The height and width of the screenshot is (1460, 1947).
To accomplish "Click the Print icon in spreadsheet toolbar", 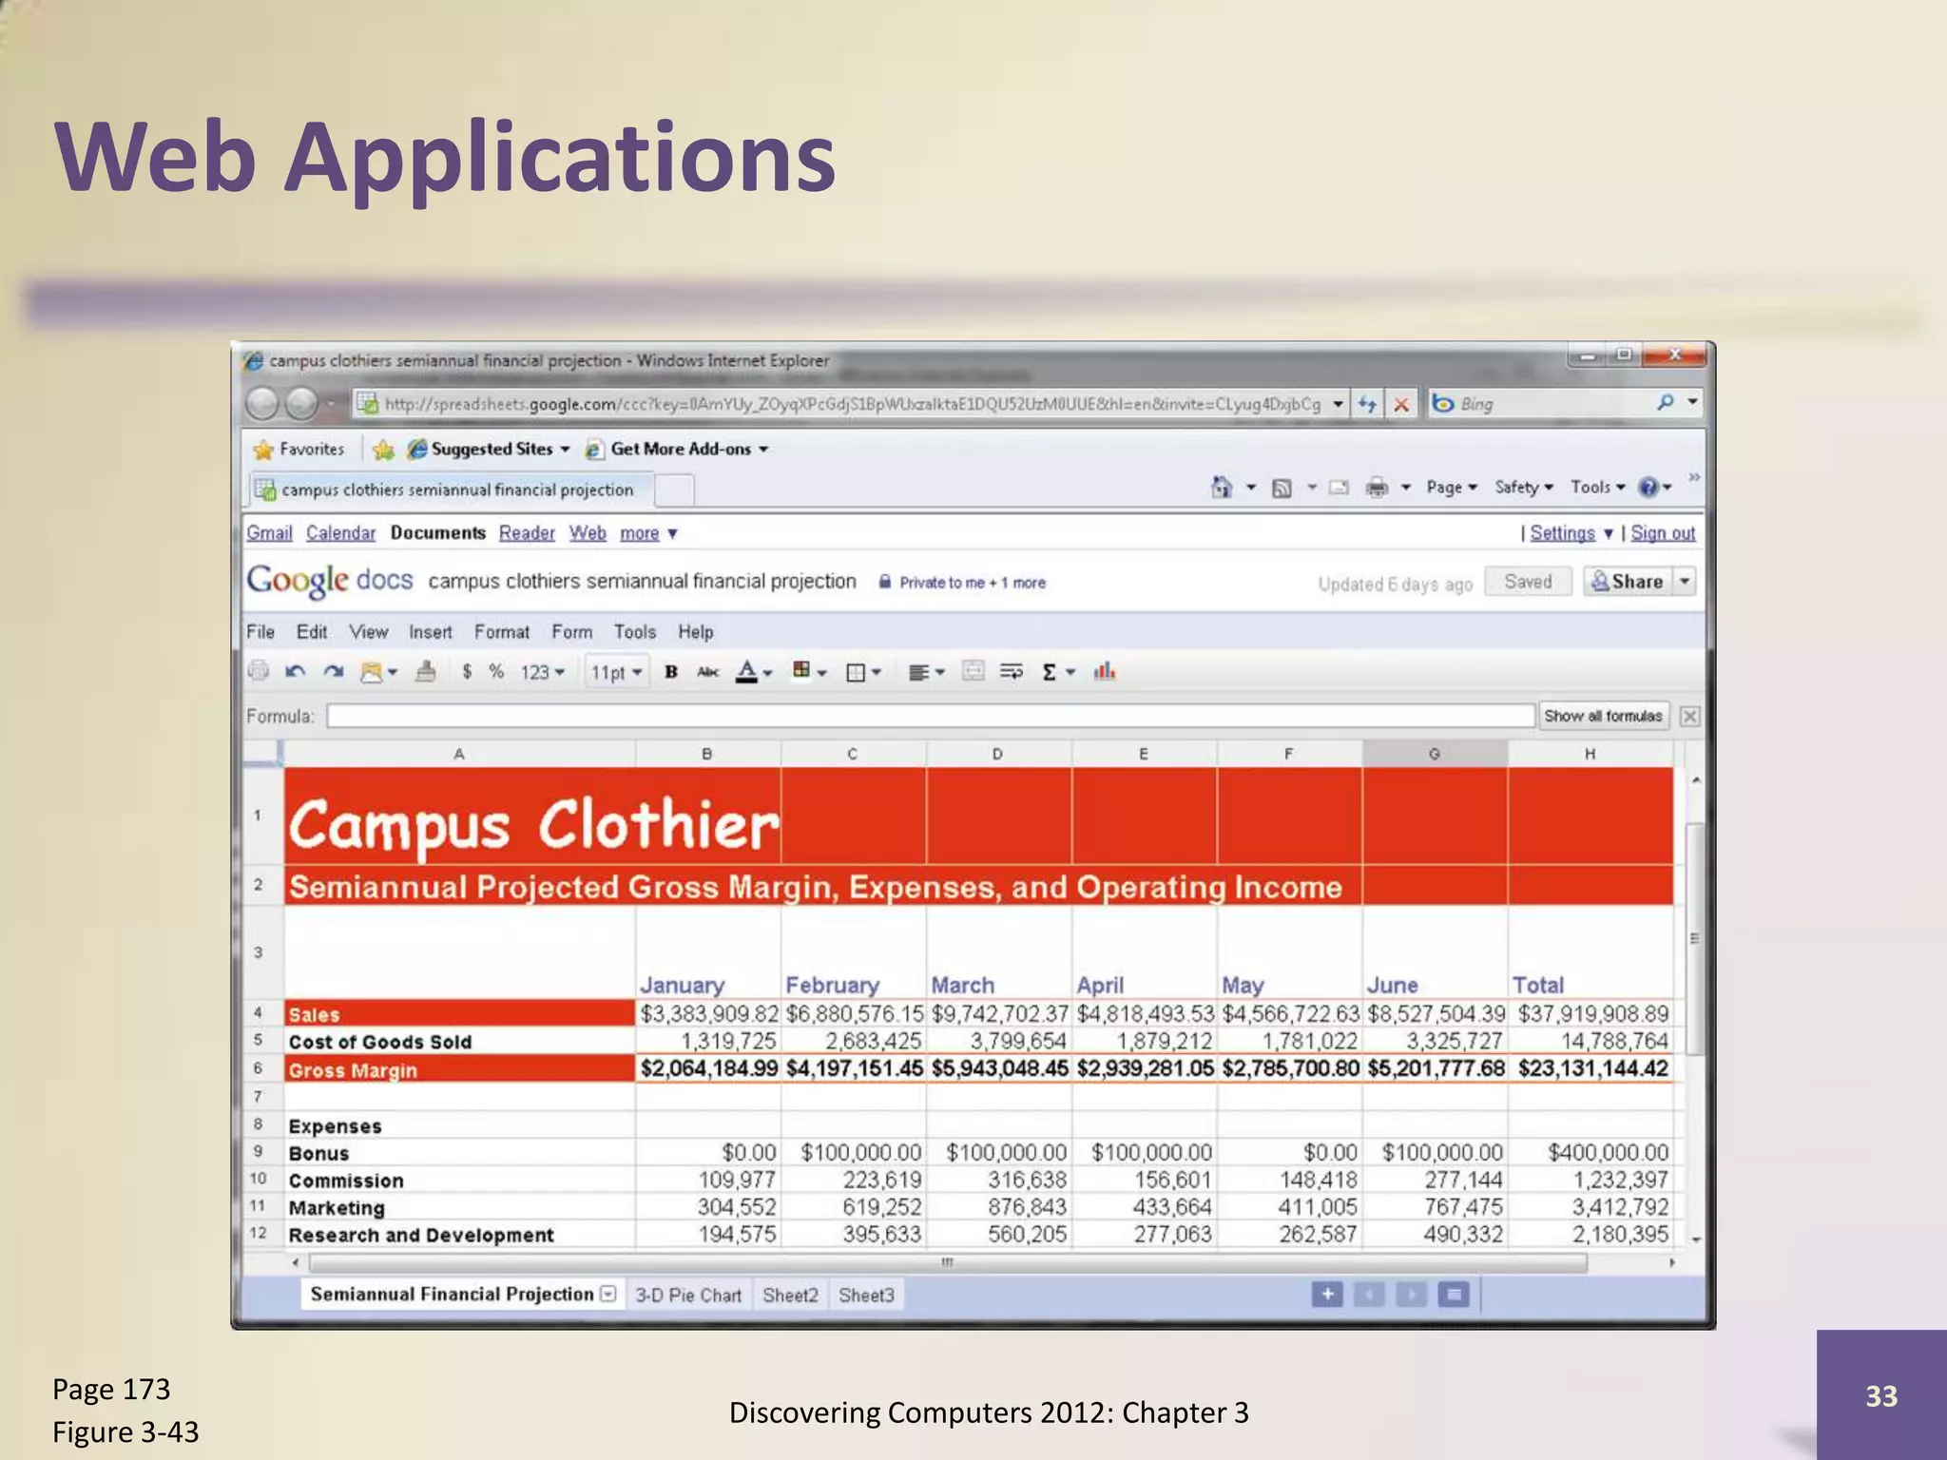I will 258,671.
